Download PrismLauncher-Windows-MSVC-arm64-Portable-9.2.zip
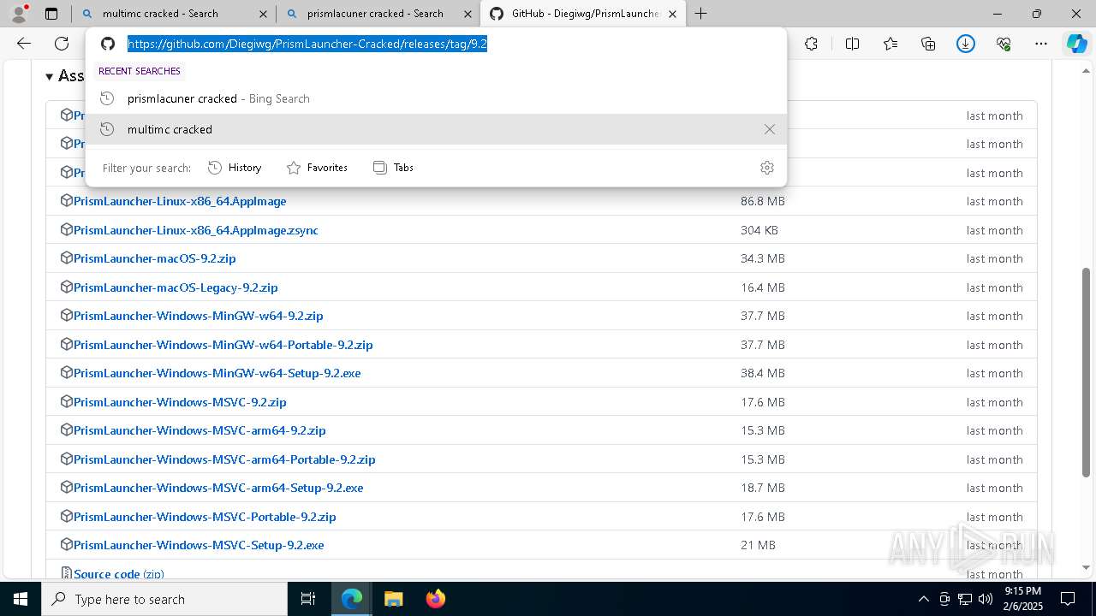 224,459
